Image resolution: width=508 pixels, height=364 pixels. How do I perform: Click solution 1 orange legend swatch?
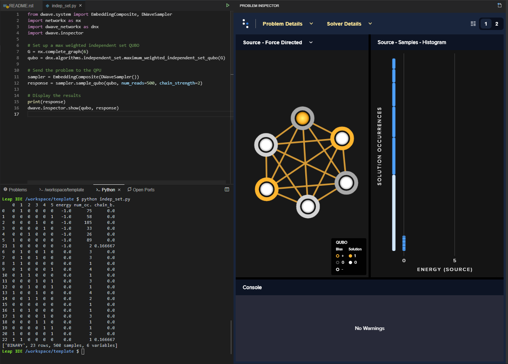(x=350, y=256)
